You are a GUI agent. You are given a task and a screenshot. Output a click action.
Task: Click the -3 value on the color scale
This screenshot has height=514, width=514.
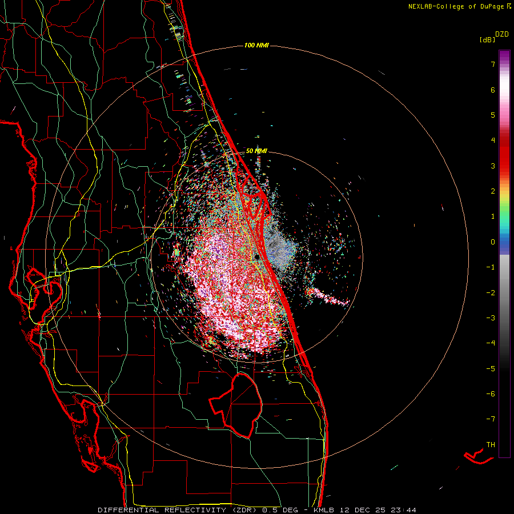[x=491, y=318]
